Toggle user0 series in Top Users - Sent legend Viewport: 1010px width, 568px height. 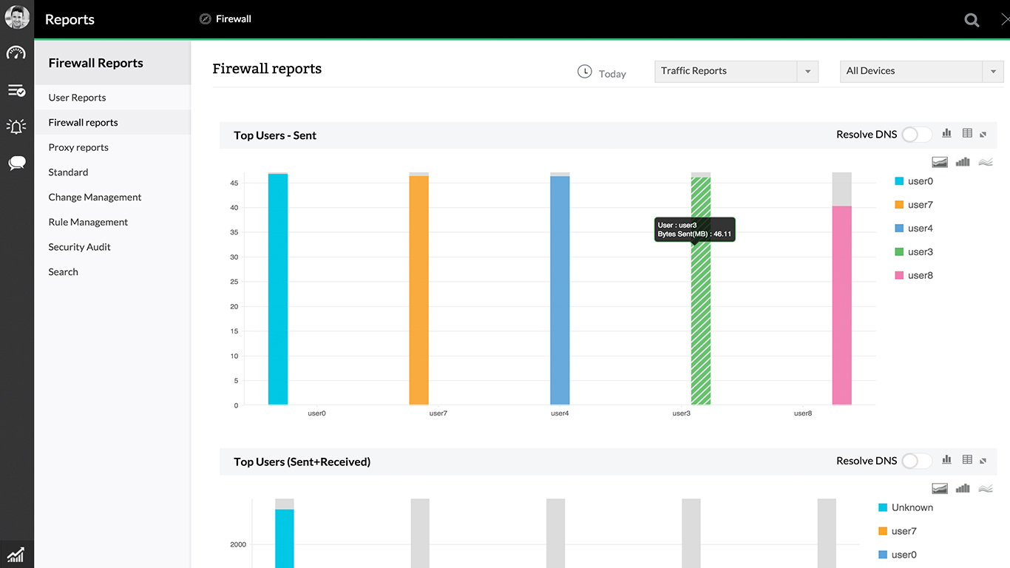914,181
